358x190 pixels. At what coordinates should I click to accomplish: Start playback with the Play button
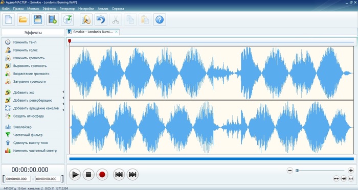click(75, 175)
